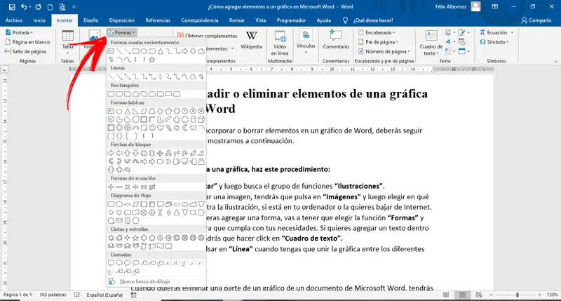Pick the left arrow in Flechas de bloque
Screen dimensions: 561x301
(119, 153)
